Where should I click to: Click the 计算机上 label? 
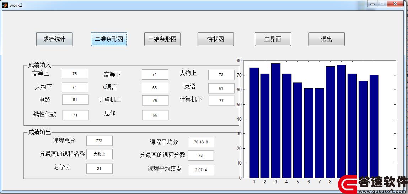[x=110, y=99]
